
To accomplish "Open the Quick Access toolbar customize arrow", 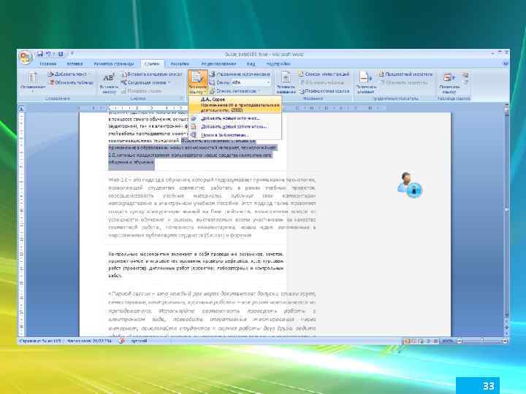I will (72, 53).
